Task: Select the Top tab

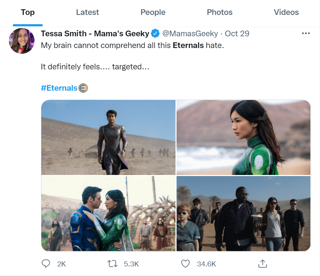Action: click(x=28, y=12)
